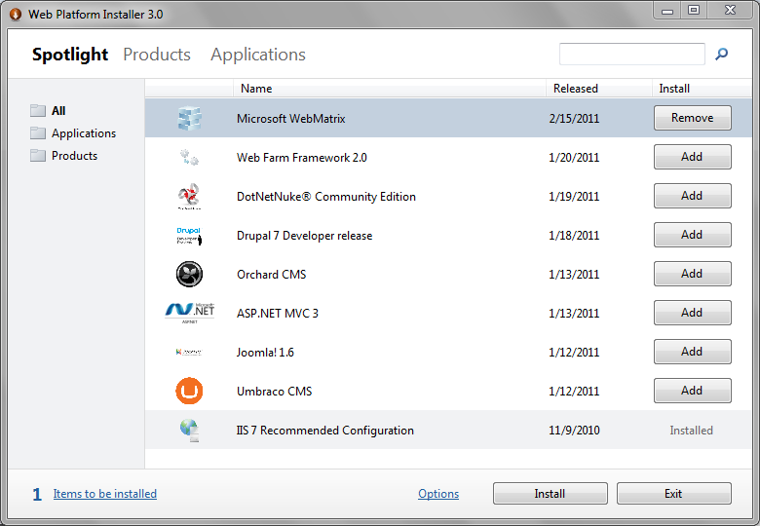Open Items to be installed link
This screenshot has height=526, width=760.
click(x=104, y=494)
